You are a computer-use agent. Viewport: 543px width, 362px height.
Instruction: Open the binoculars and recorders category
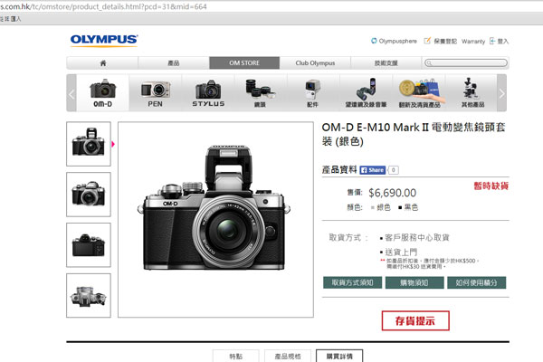[366, 93]
